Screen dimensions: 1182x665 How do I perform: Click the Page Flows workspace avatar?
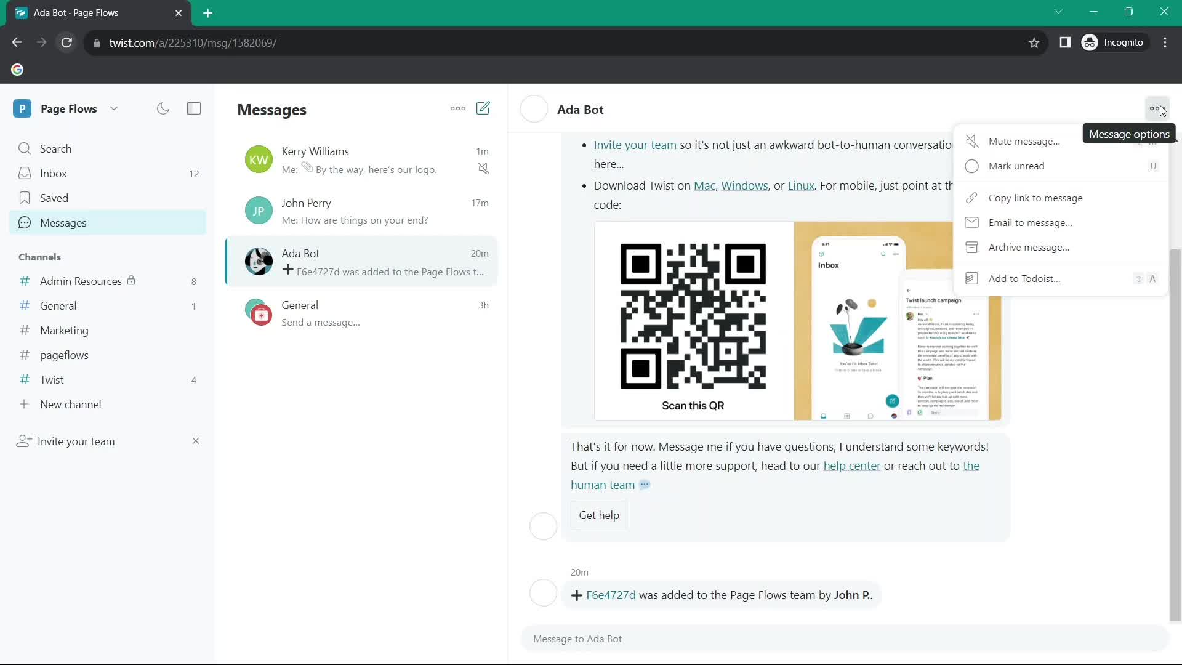(x=22, y=108)
